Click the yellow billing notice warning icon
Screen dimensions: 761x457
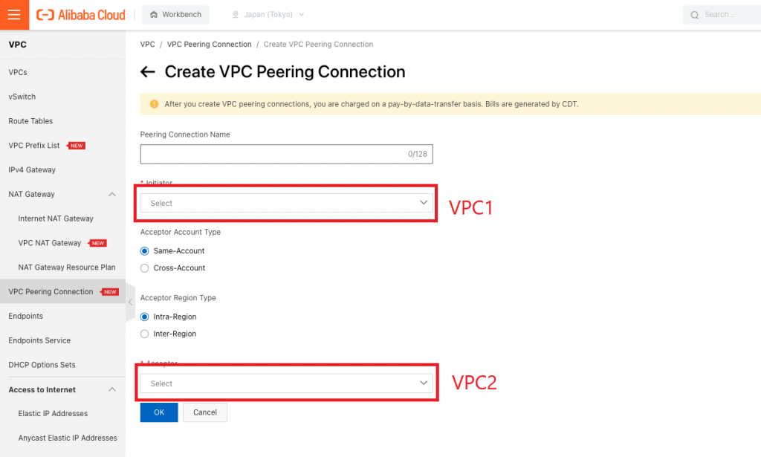tap(154, 104)
